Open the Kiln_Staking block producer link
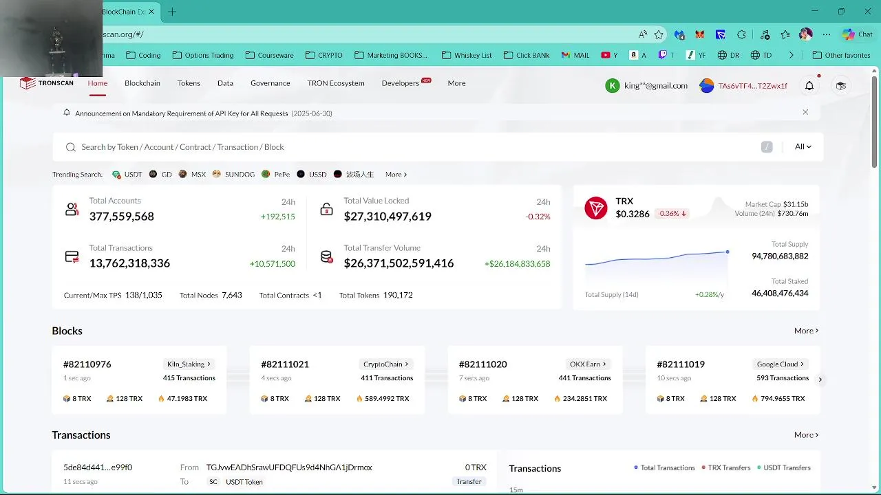The height and width of the screenshot is (495, 881). (189, 364)
